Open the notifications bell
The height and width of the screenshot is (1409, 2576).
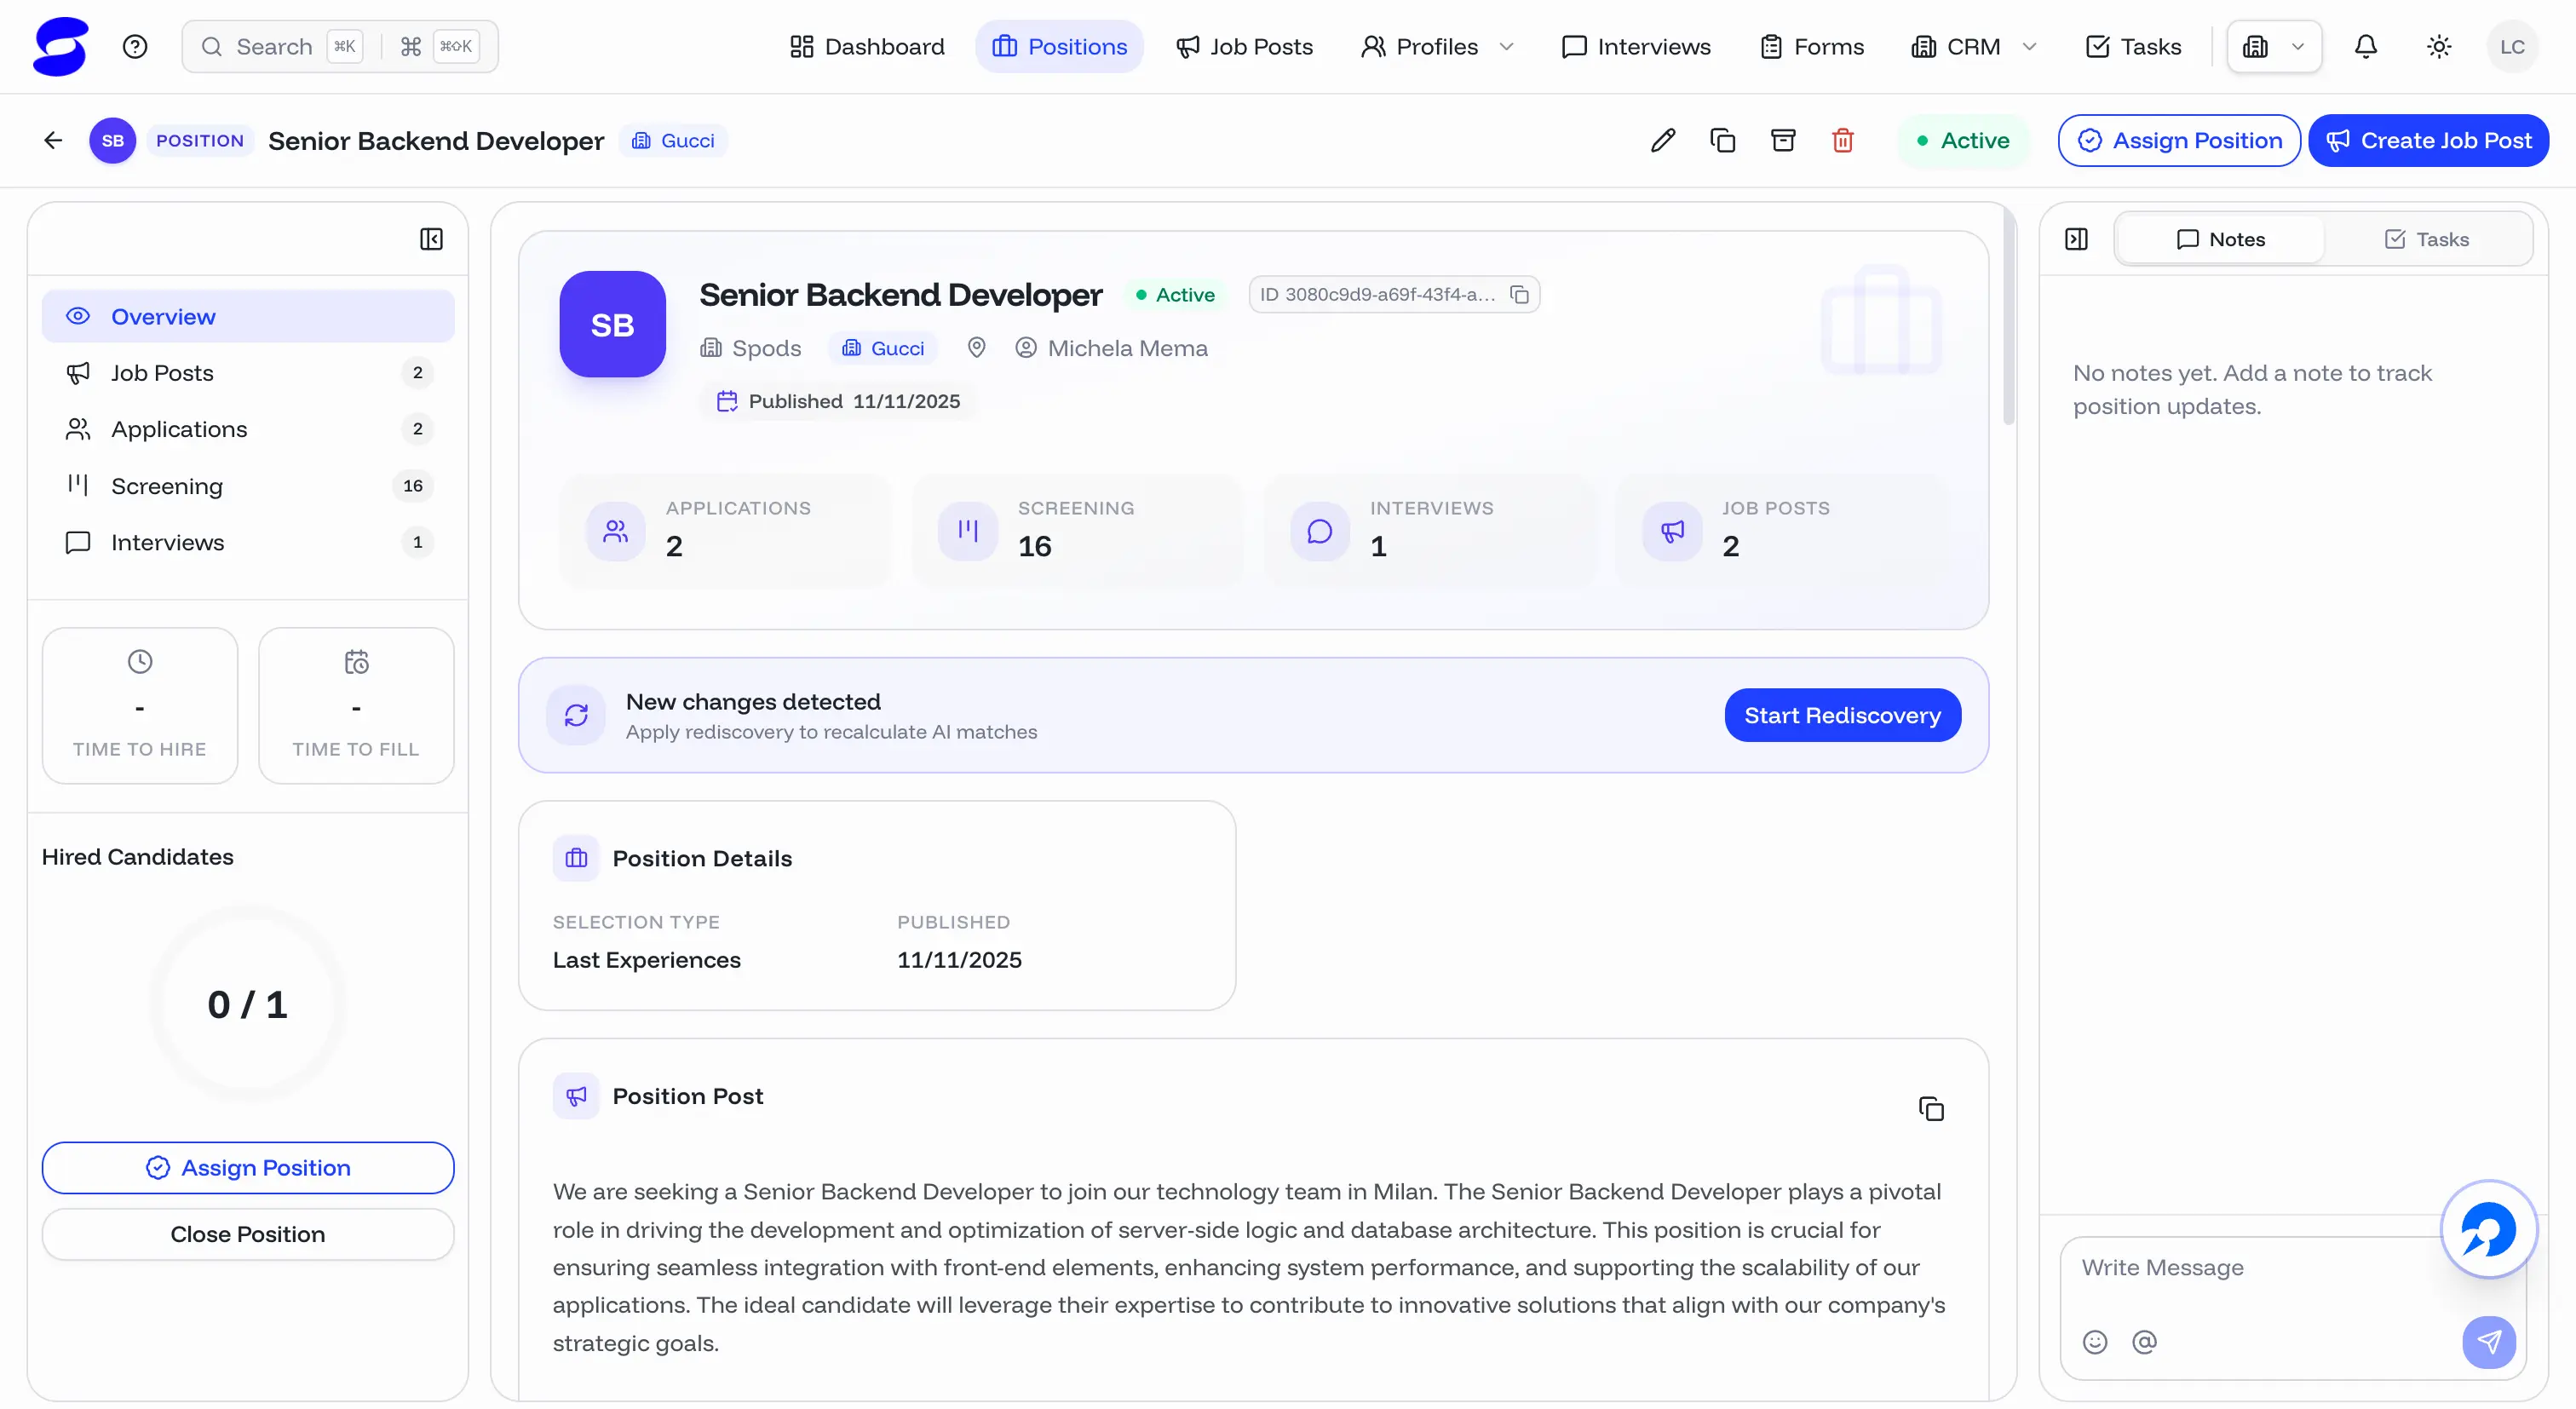pos(2365,47)
